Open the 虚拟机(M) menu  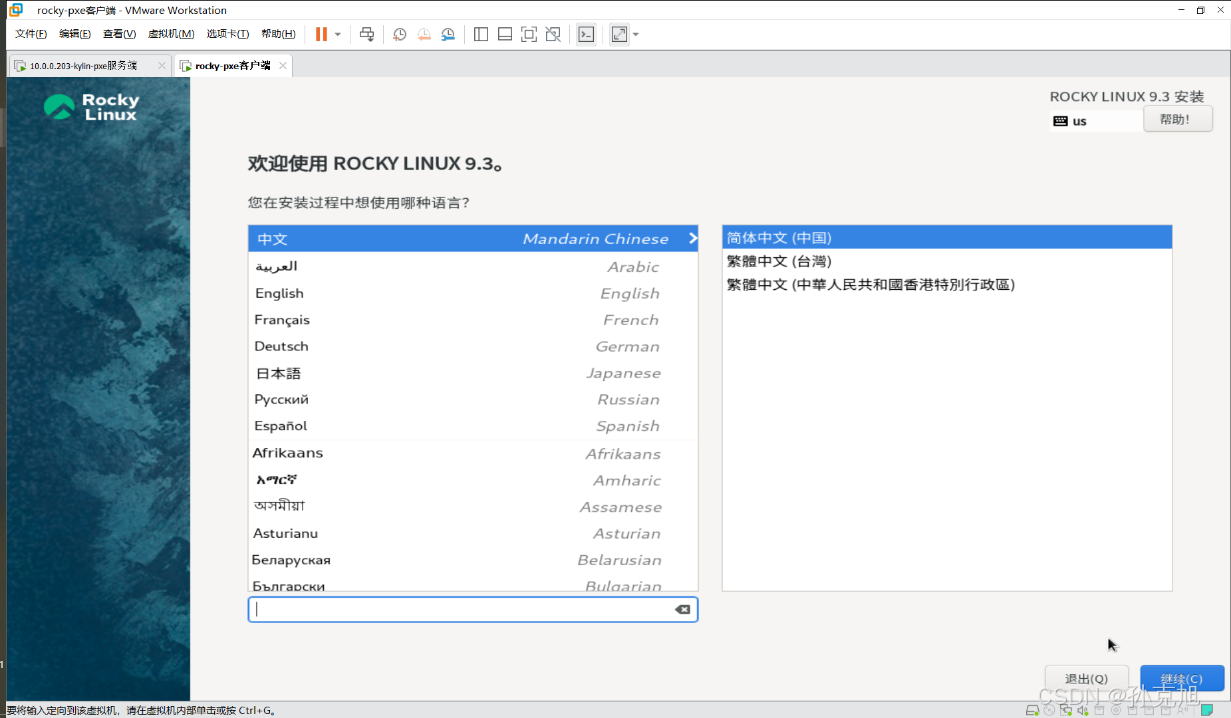[x=171, y=34]
